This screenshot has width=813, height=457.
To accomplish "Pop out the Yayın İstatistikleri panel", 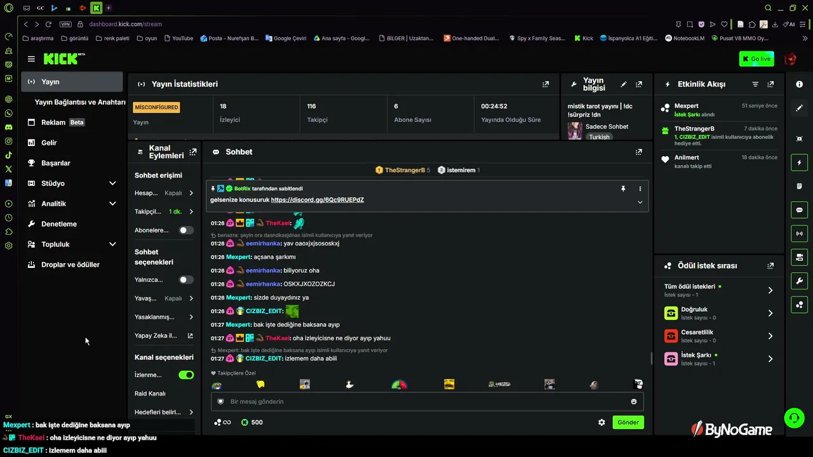I will [546, 84].
